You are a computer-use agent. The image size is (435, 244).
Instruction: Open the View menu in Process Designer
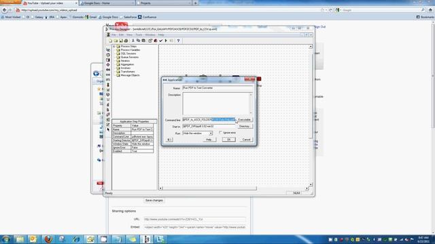click(x=129, y=35)
